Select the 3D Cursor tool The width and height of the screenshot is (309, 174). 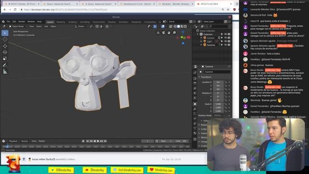pos(5,39)
